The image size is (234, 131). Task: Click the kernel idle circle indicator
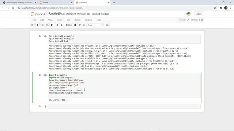pyautogui.click(x=202, y=20)
